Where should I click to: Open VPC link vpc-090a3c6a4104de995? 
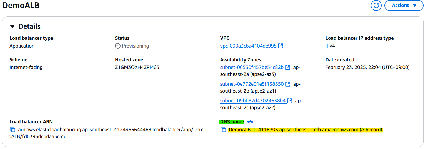tap(248, 46)
